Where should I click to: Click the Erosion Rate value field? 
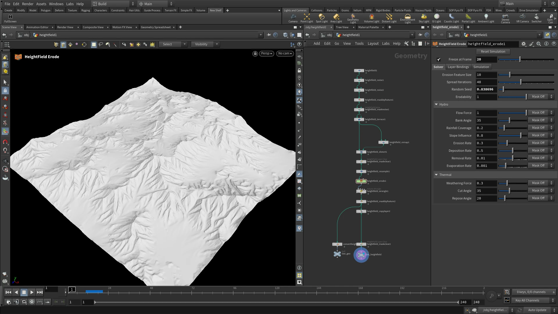[486, 143]
